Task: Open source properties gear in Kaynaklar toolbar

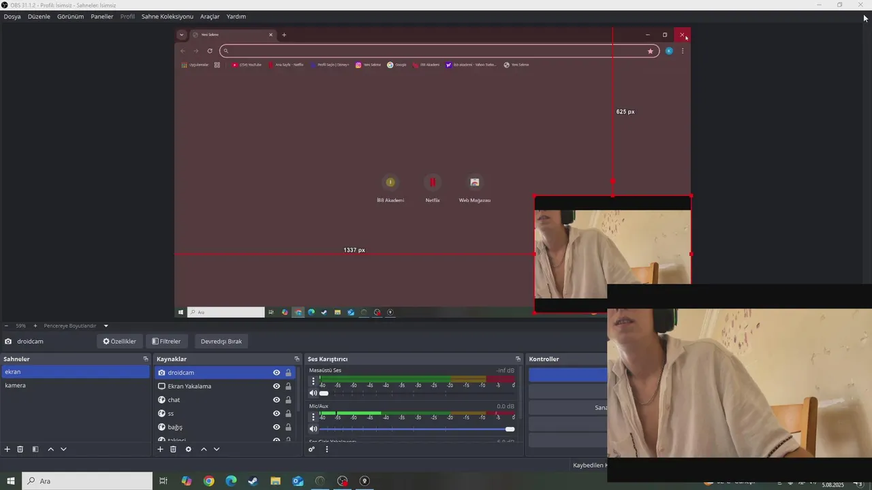Action: pos(188,449)
